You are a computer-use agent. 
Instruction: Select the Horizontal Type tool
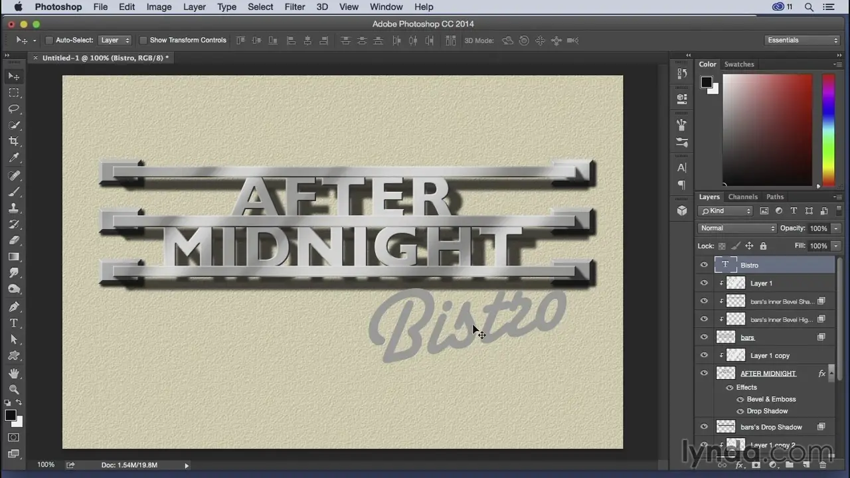click(14, 323)
